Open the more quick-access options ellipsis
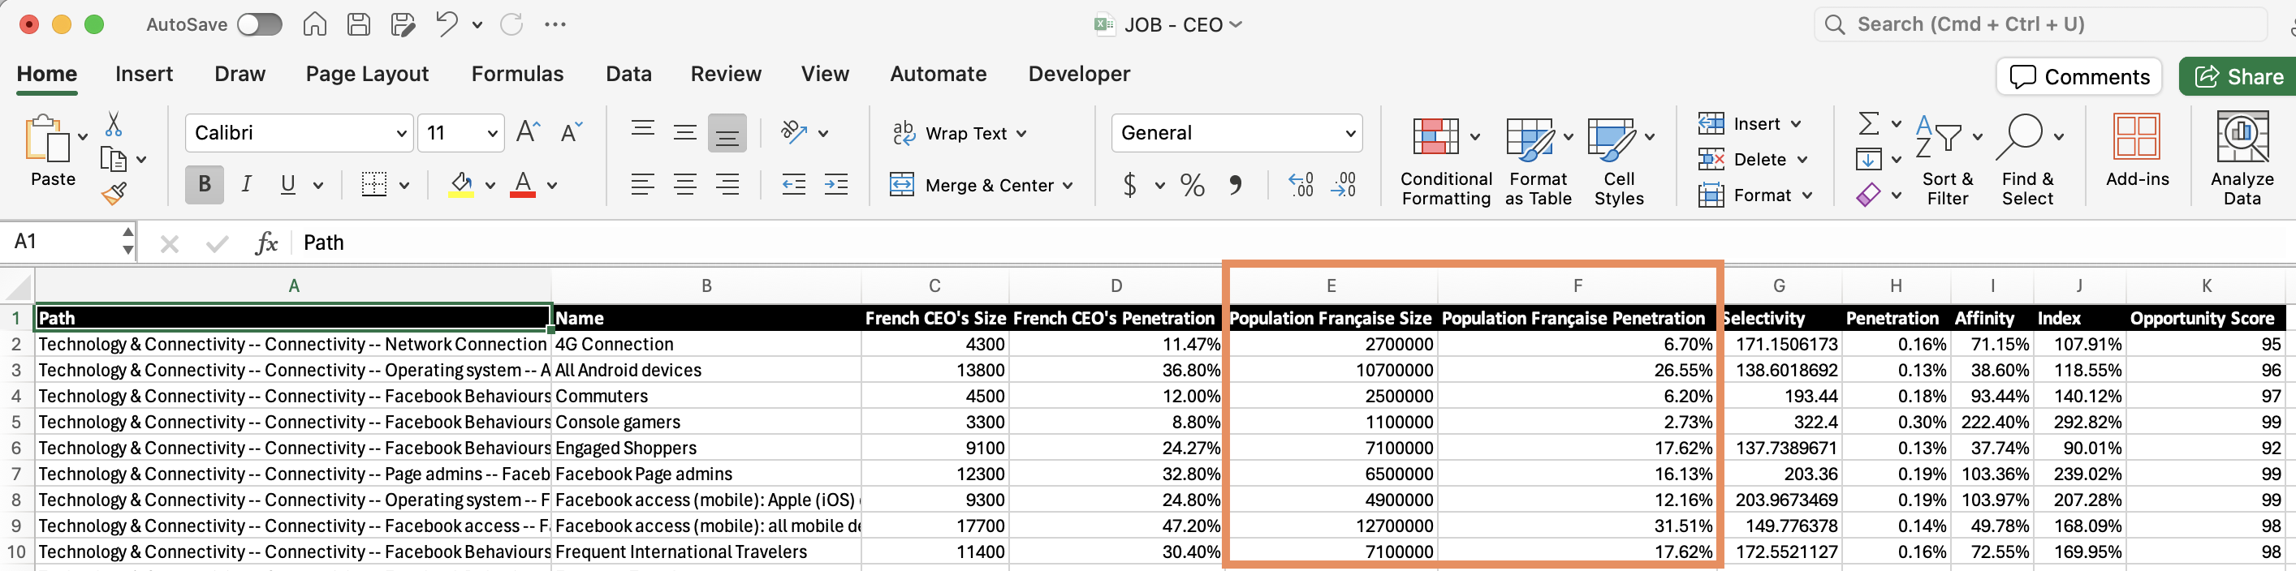This screenshot has height=571, width=2296. click(555, 24)
